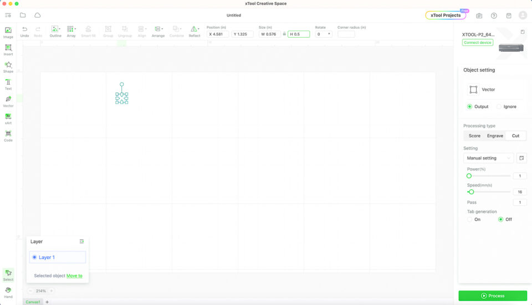Select the Text tool
The width and height of the screenshot is (532, 305).
click(8, 84)
